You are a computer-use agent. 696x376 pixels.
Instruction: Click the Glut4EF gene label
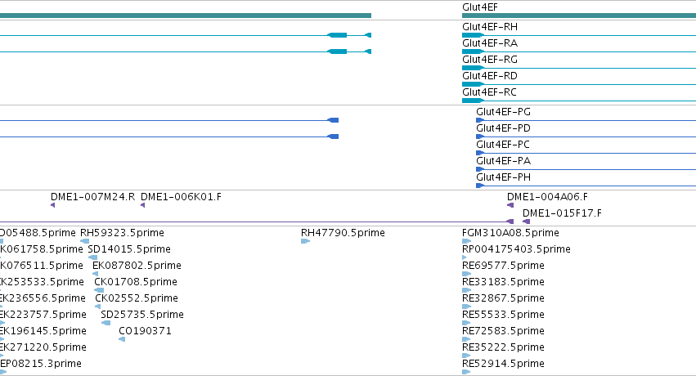[x=480, y=7]
